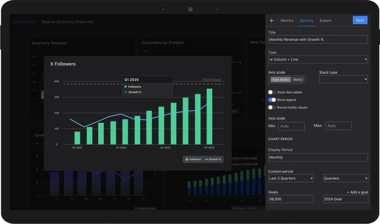This screenshot has width=380, height=224.
Task: Click the Q1 2025 green bar
Action: click(209, 117)
